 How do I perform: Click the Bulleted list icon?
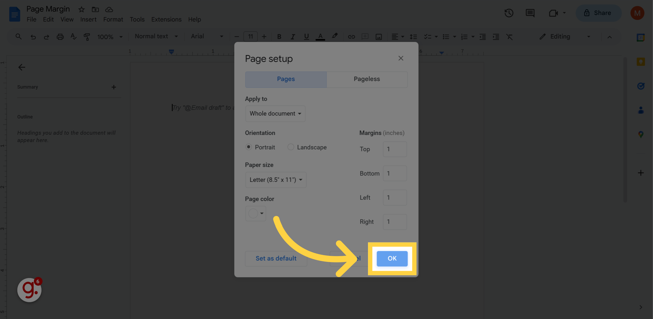[446, 37]
